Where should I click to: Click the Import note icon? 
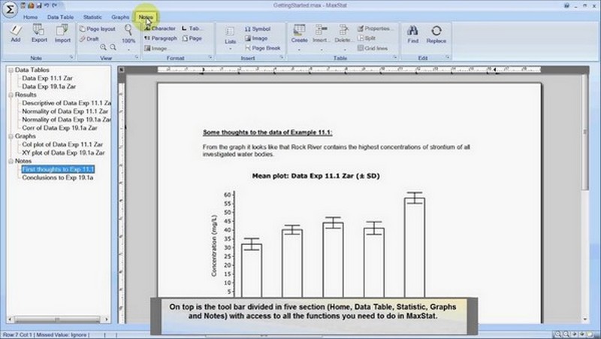coord(62,30)
